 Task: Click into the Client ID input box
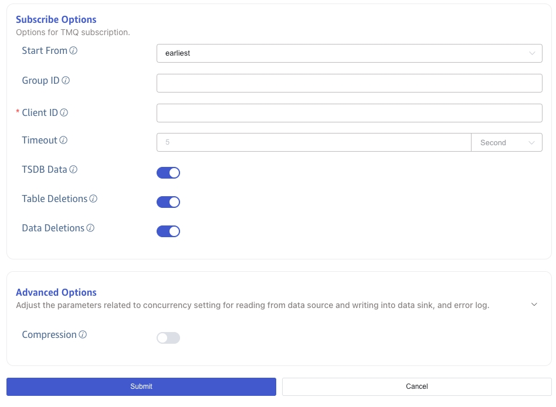coord(349,113)
